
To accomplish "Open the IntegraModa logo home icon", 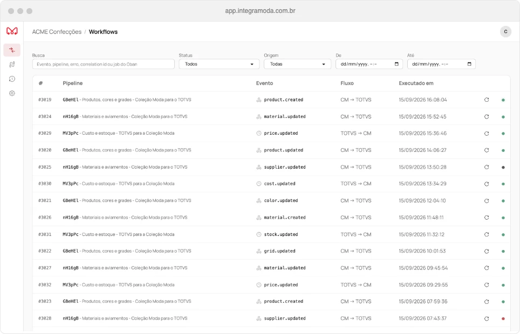I will [12, 31].
